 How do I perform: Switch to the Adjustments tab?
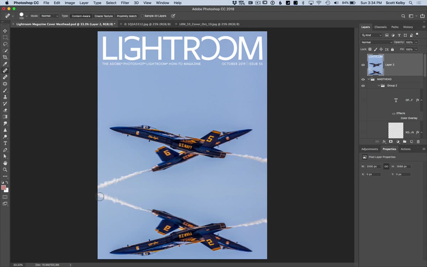click(x=369, y=149)
